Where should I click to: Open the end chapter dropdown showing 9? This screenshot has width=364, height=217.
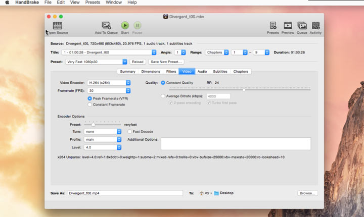coord(261,52)
